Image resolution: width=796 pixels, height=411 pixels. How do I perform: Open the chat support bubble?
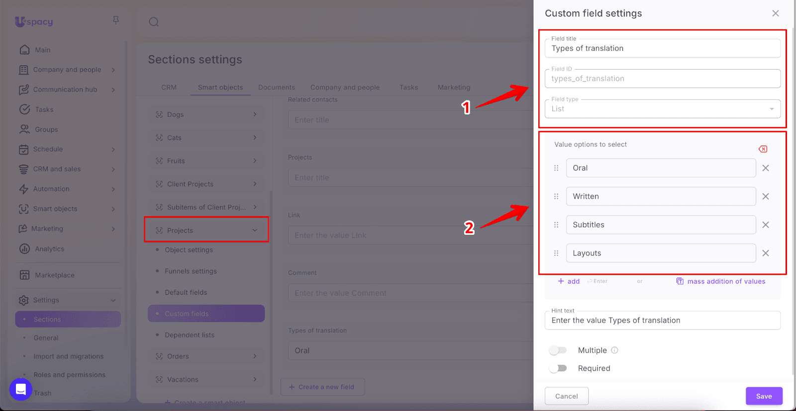21,389
